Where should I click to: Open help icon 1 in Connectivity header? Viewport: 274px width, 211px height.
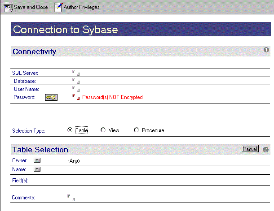(x=266, y=50)
